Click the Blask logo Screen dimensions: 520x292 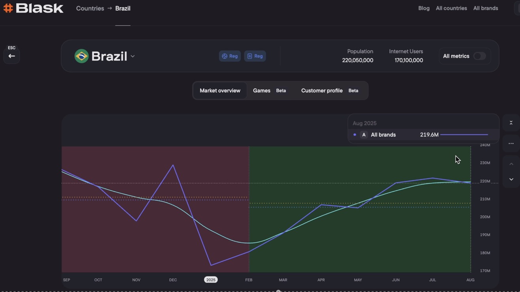pos(34,8)
